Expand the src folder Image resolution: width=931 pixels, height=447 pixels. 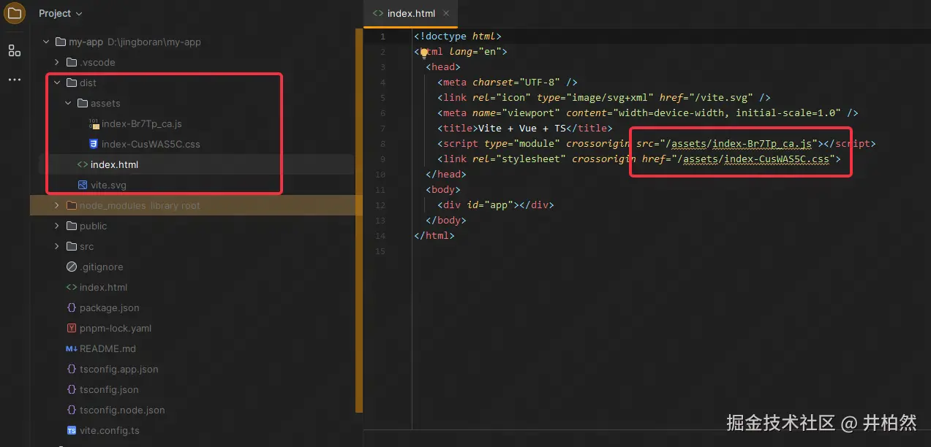(x=57, y=246)
